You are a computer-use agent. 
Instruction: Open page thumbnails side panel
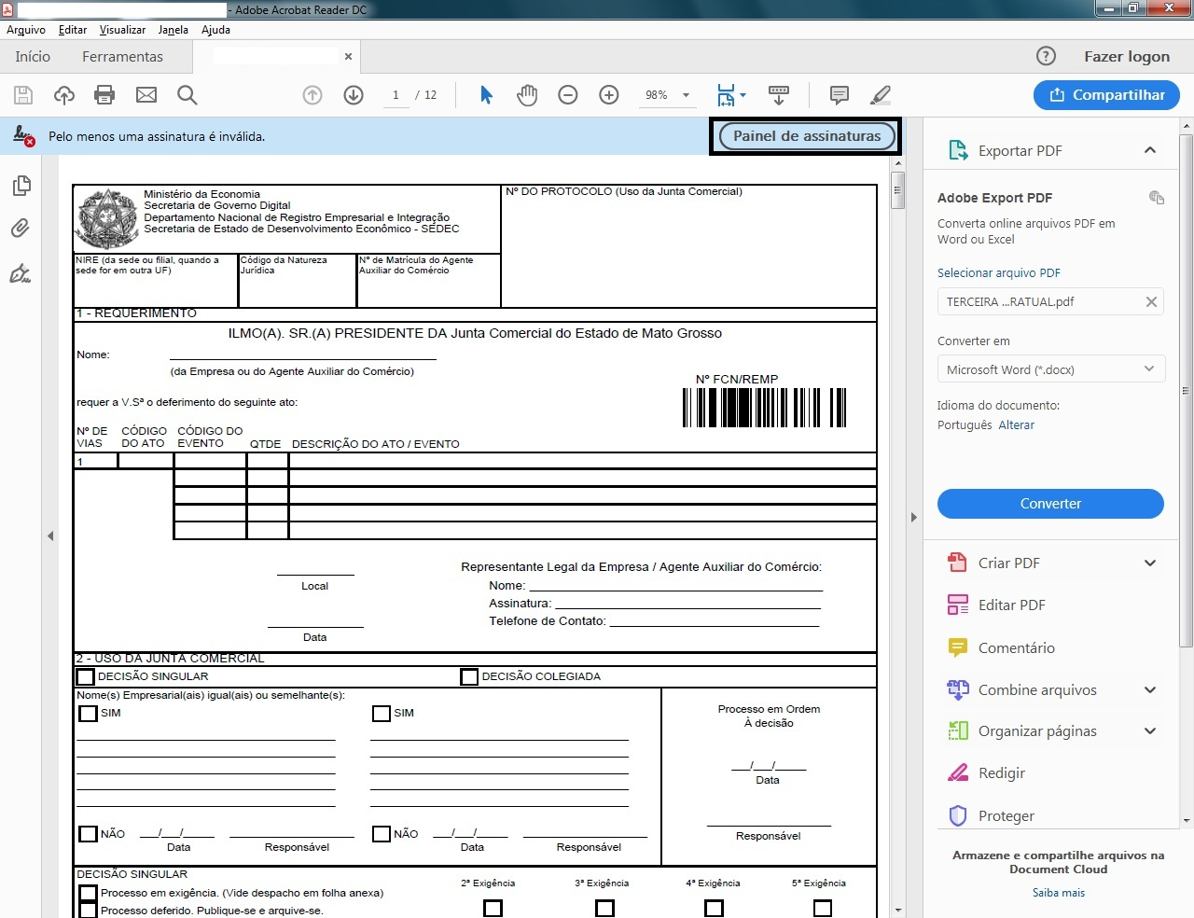(x=21, y=186)
